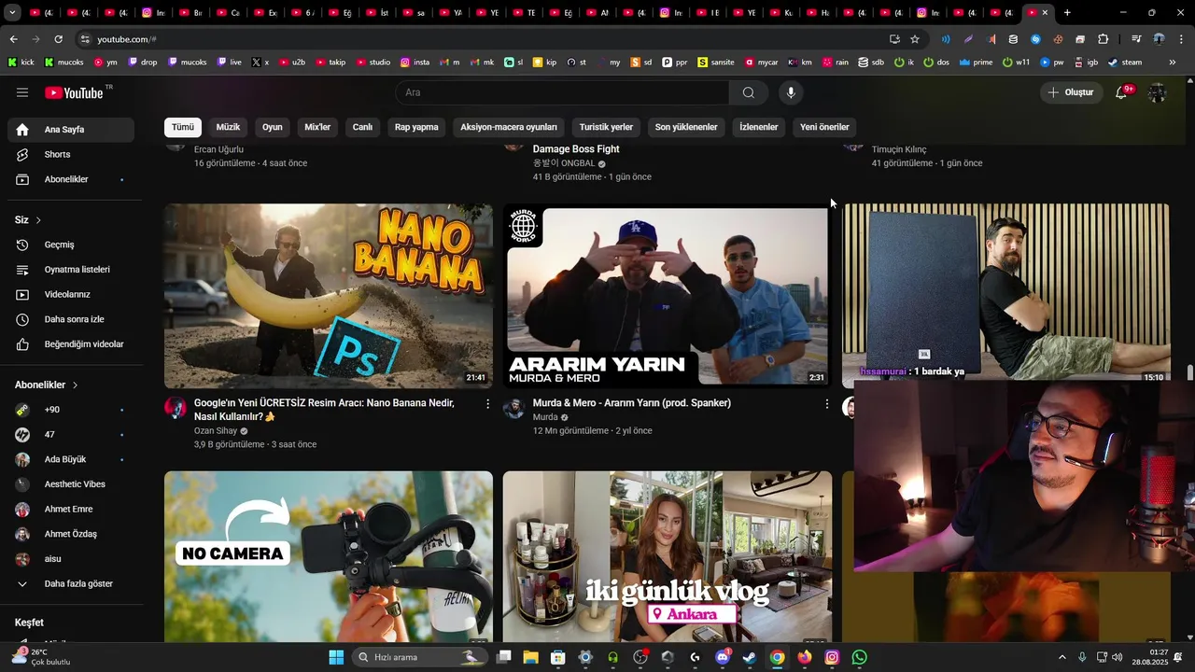Viewport: 1195px width, 672px height.
Task: Open Windows Start menu
Action: pos(336,657)
